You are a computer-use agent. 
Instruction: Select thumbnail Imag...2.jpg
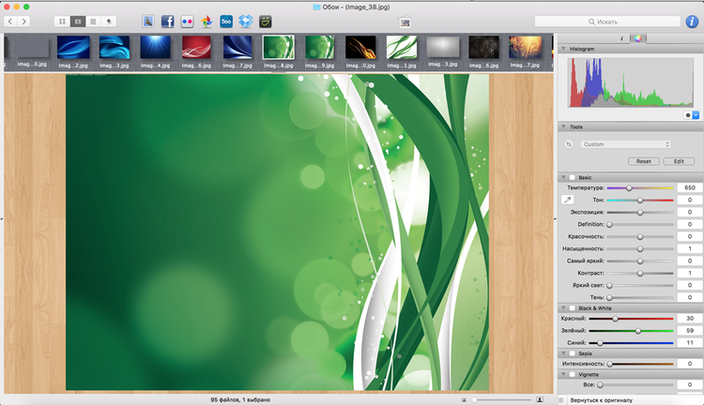[x=73, y=48]
